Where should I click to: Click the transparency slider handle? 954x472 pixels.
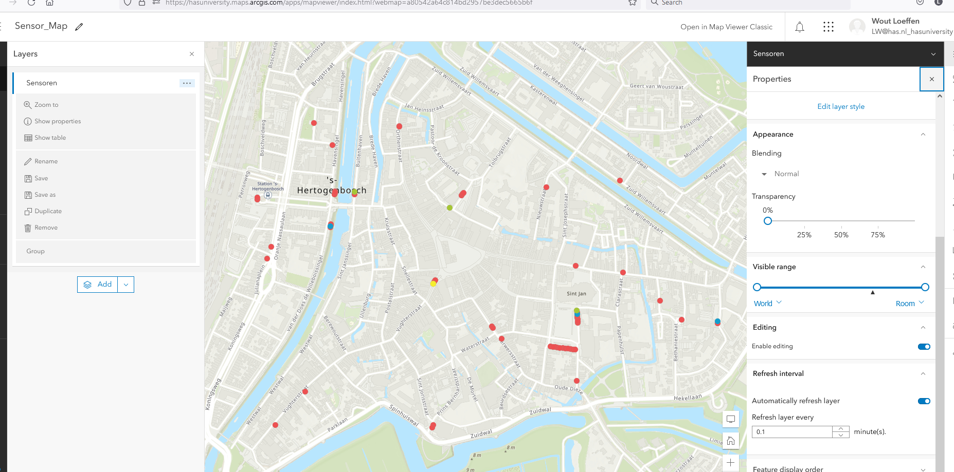point(768,221)
